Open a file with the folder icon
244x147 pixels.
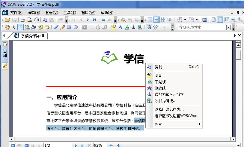point(7,20)
